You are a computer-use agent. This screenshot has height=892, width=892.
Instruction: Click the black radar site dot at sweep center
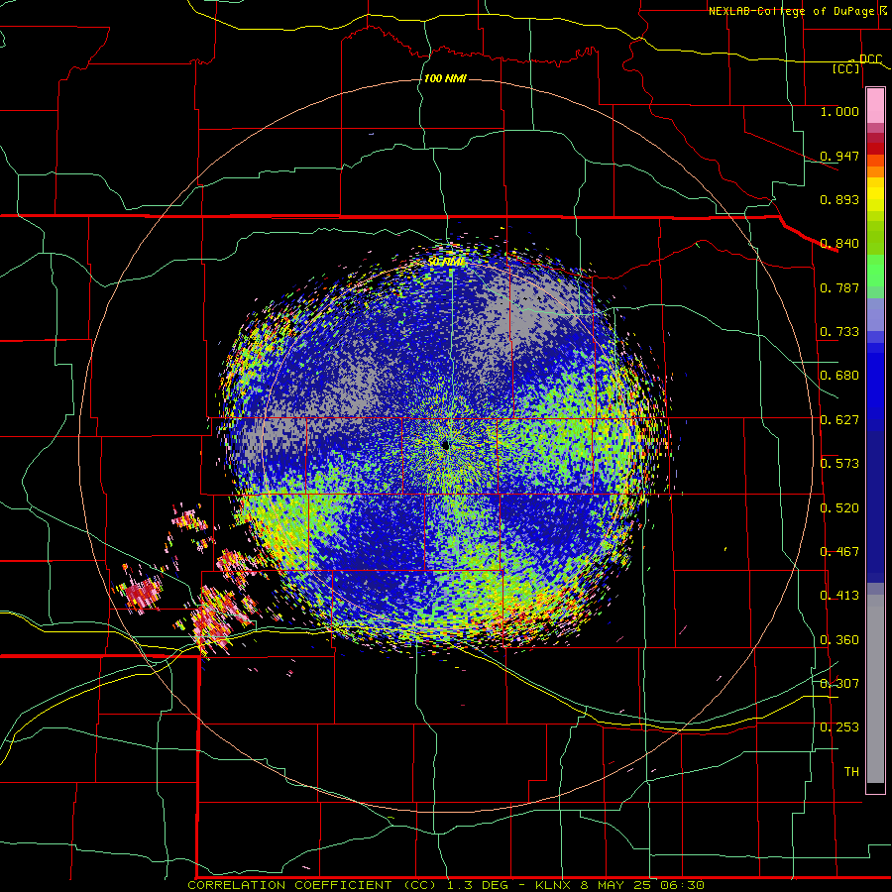[x=445, y=445]
